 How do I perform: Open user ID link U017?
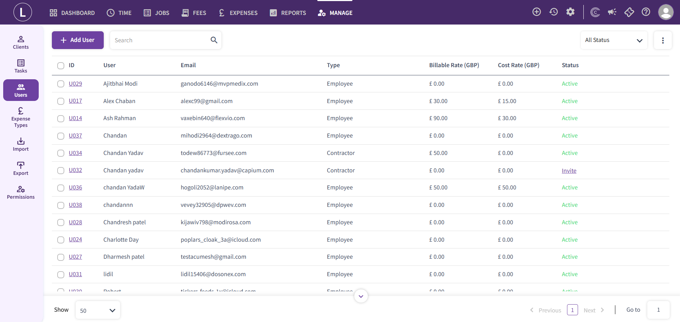click(75, 101)
